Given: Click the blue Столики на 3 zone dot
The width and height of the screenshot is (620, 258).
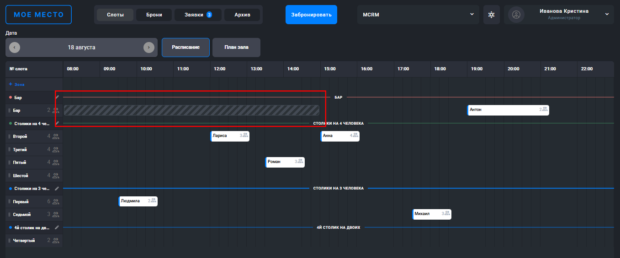Looking at the screenshot, I should point(11,188).
